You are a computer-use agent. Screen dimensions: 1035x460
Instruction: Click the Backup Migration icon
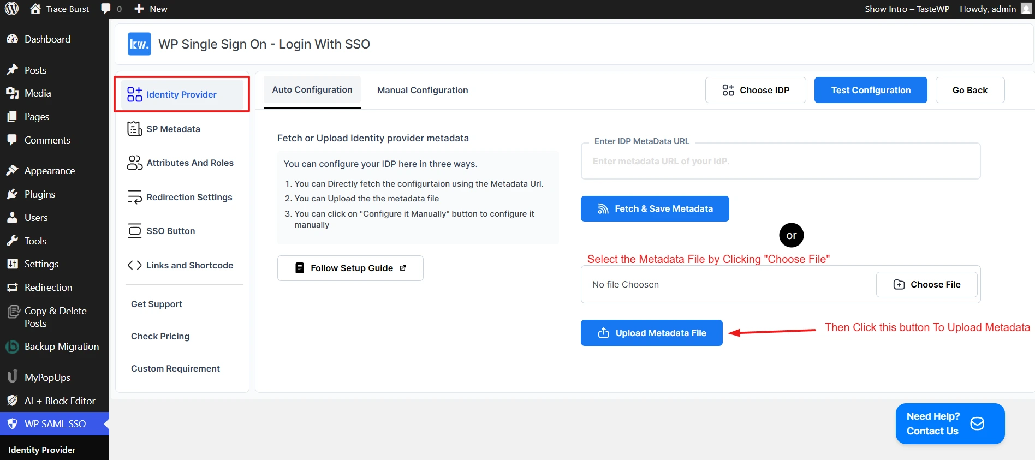point(12,347)
